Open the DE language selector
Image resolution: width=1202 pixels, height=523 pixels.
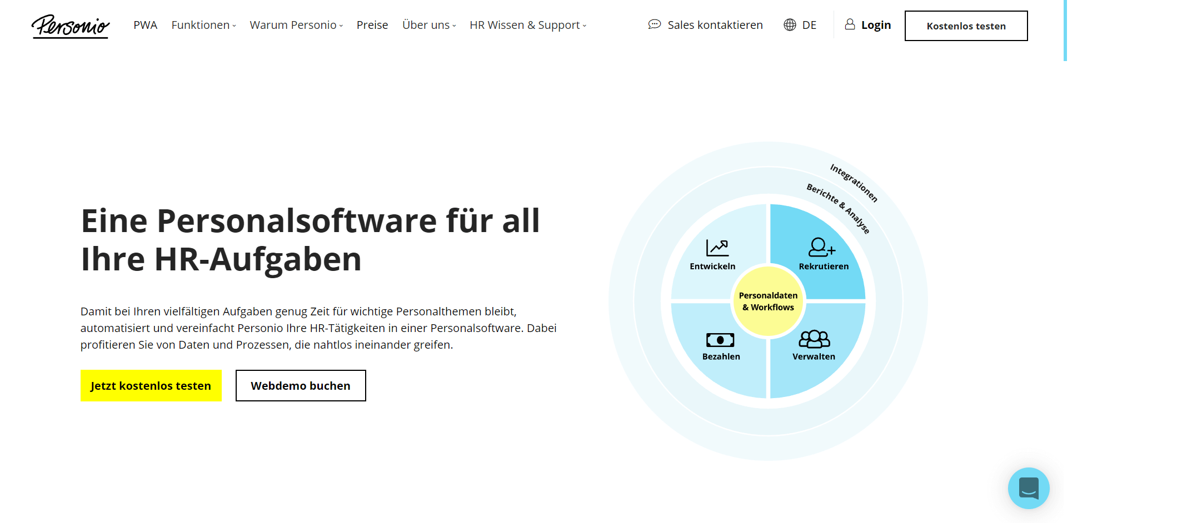pos(800,25)
